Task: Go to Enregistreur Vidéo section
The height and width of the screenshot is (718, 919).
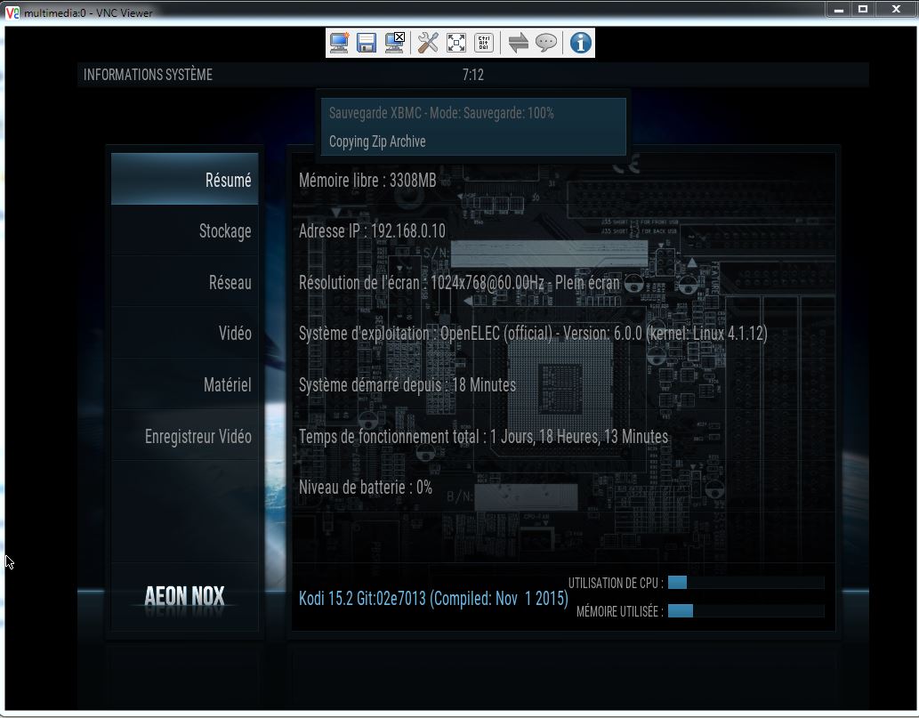Action: tap(185, 436)
